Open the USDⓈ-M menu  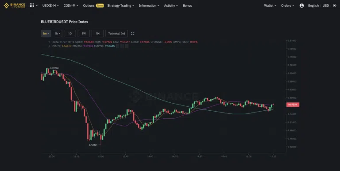pyautogui.click(x=50, y=6)
